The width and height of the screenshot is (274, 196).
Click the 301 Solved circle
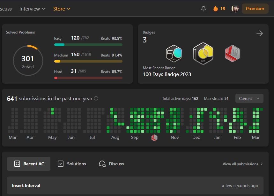pos(28,61)
